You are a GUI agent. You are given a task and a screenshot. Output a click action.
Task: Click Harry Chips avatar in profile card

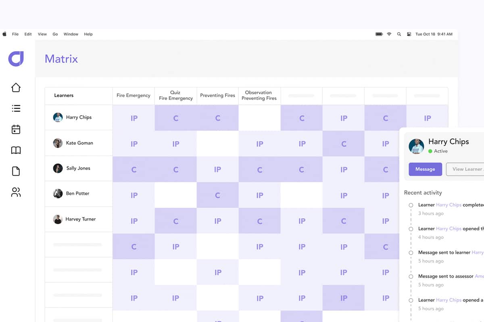coord(416,146)
